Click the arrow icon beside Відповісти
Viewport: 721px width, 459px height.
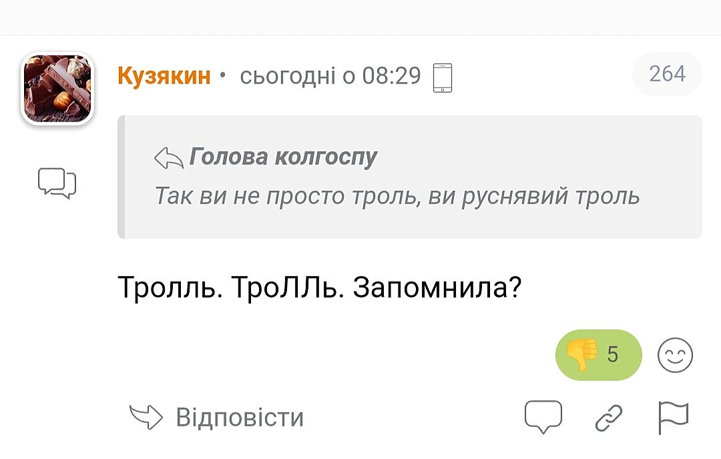tap(146, 418)
